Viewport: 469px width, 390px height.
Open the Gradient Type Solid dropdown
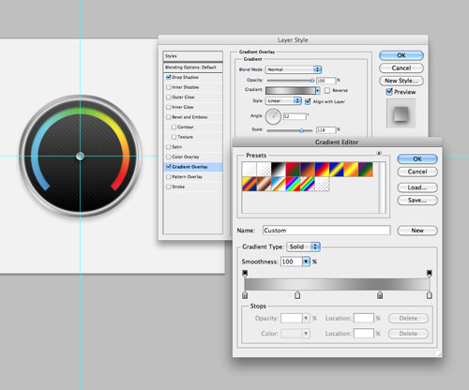(x=303, y=247)
